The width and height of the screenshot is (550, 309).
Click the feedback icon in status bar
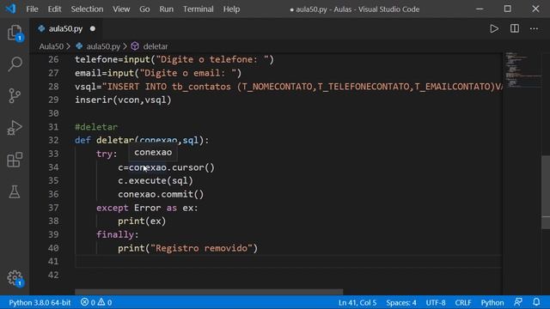click(518, 302)
